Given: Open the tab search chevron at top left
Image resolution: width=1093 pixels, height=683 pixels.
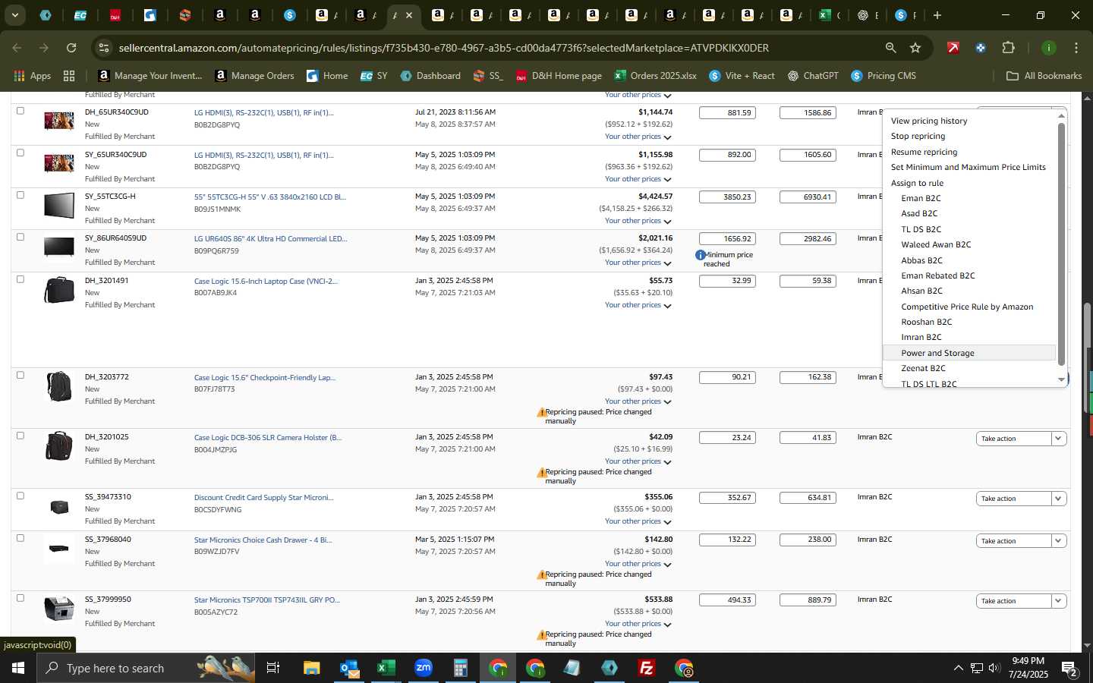Looking at the screenshot, I should [x=14, y=15].
